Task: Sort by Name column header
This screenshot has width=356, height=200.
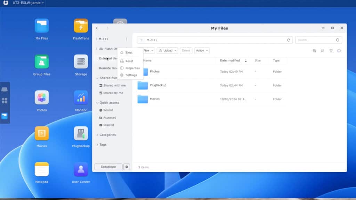Action: click(147, 60)
